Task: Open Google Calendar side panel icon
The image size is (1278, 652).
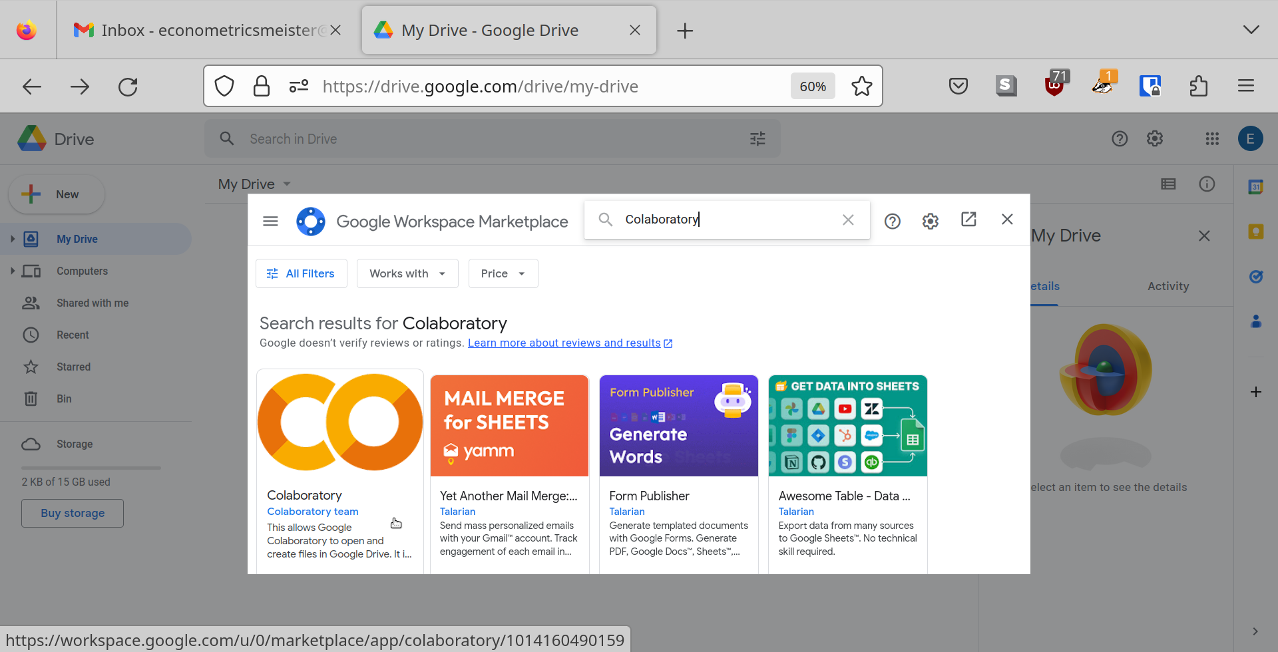Action: coord(1256,187)
